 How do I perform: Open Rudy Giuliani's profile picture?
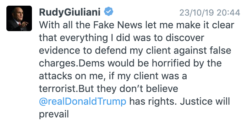19,18
